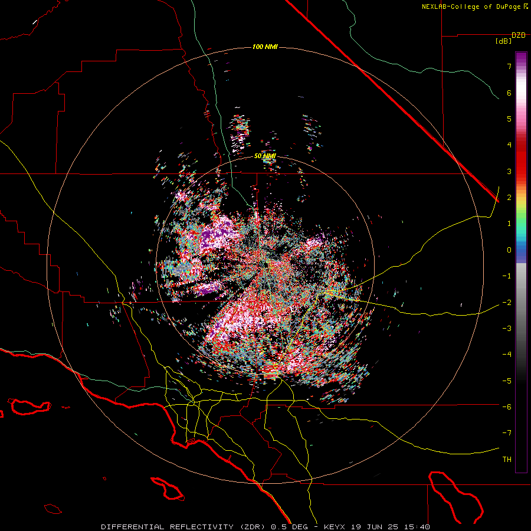The width and height of the screenshot is (531, 531).
Task: Click the "TH" threshold label on scale
Action: click(507, 460)
